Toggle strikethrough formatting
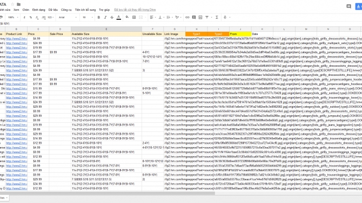Viewport: 362px width, 203px height. 112,17
